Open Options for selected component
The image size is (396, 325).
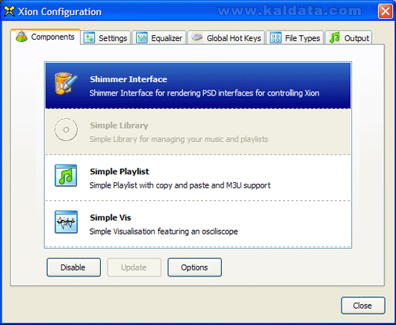pyautogui.click(x=195, y=267)
